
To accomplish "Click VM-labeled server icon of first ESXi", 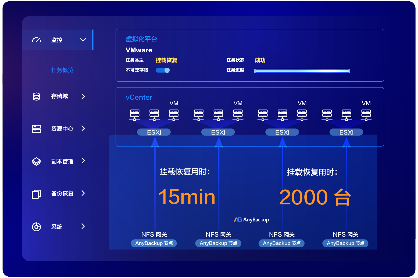I will point(174,115).
